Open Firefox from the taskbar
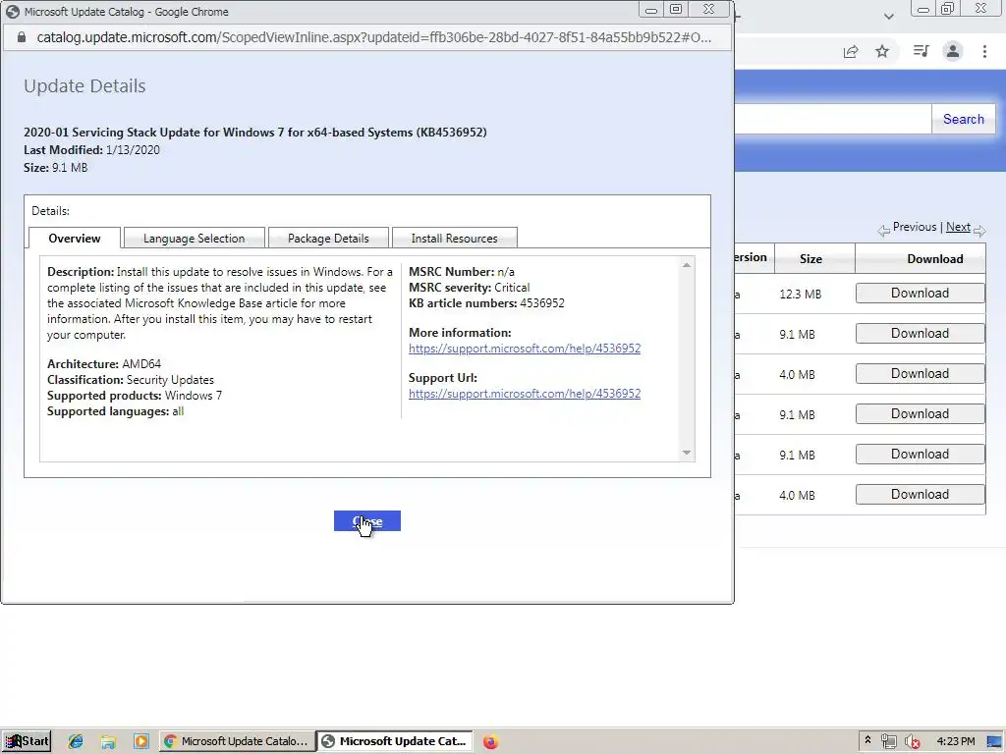 [x=491, y=742]
